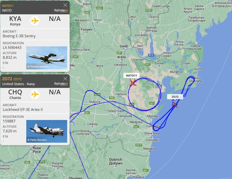Click the registration LX-N90443 text
Screen dimensions: 232x179
tap(12, 48)
